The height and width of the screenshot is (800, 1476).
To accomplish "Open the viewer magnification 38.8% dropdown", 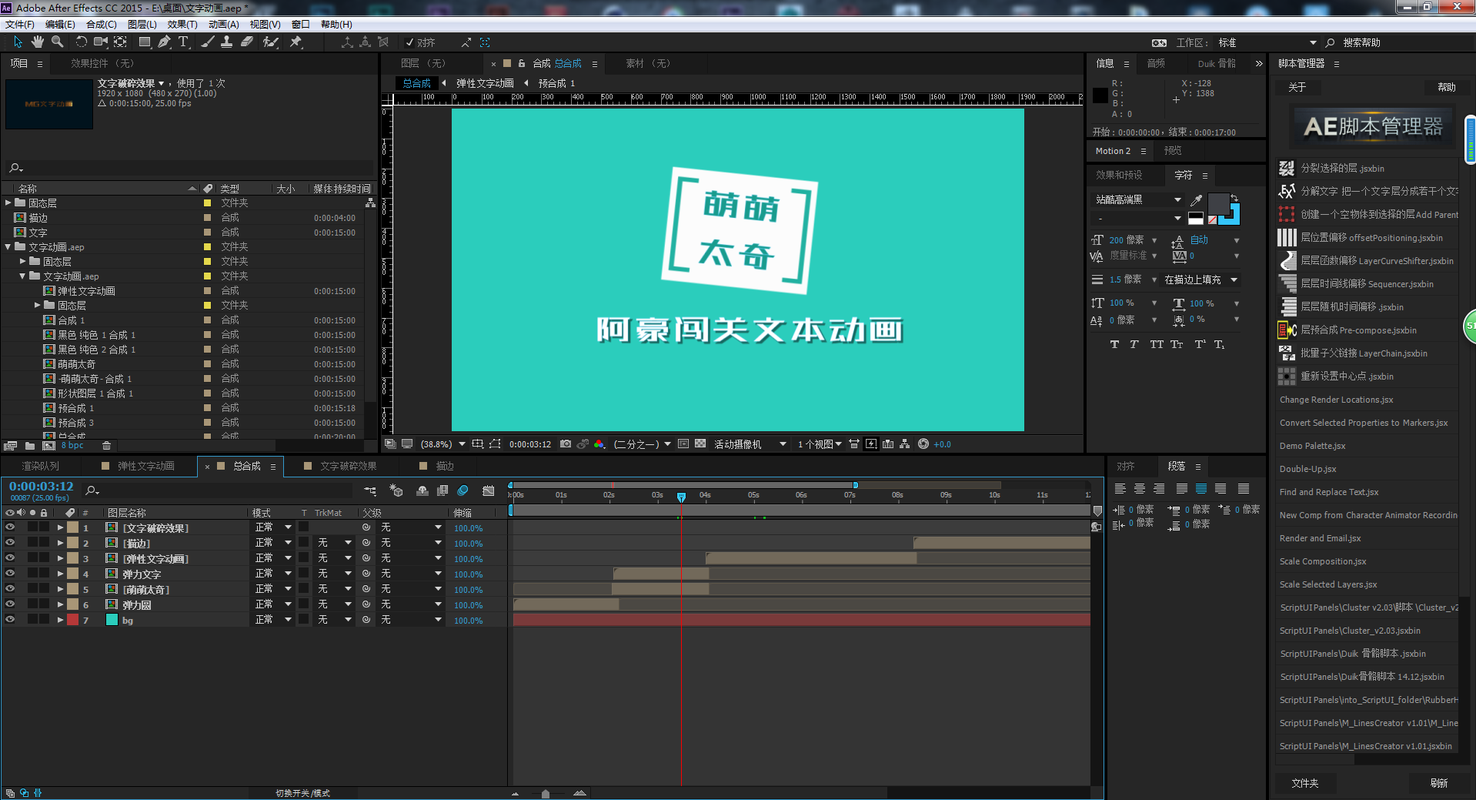I will click(x=462, y=444).
